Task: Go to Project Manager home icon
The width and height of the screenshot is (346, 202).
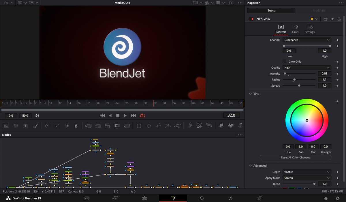Action: 326,198
